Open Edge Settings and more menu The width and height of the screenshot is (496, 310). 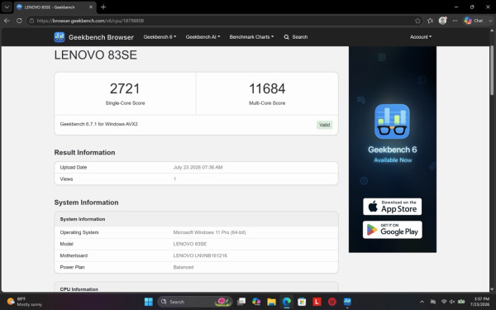455,21
